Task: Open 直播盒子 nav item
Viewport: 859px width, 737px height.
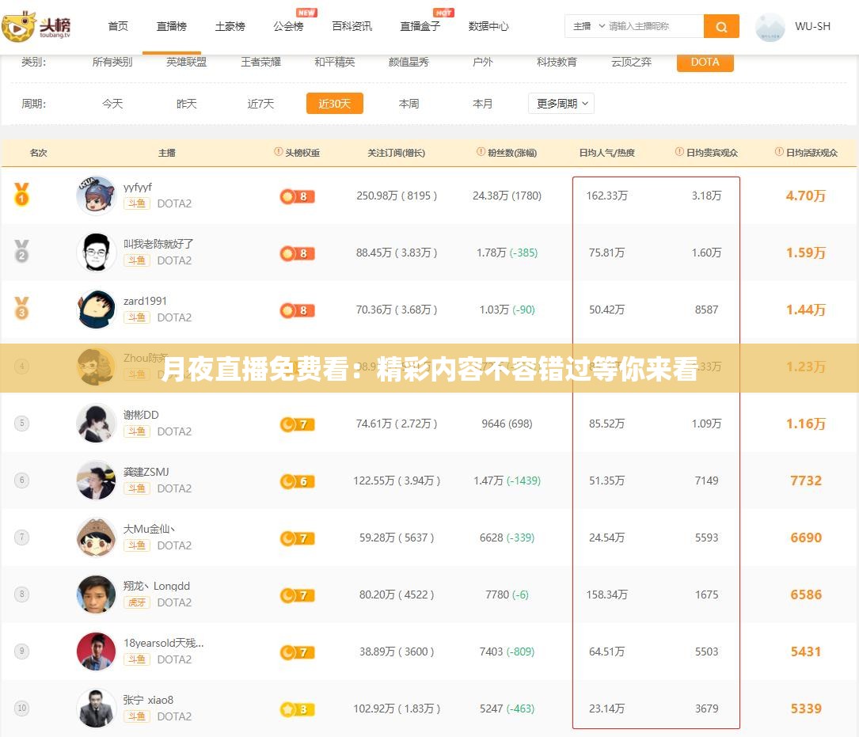Action: pyautogui.click(x=420, y=26)
